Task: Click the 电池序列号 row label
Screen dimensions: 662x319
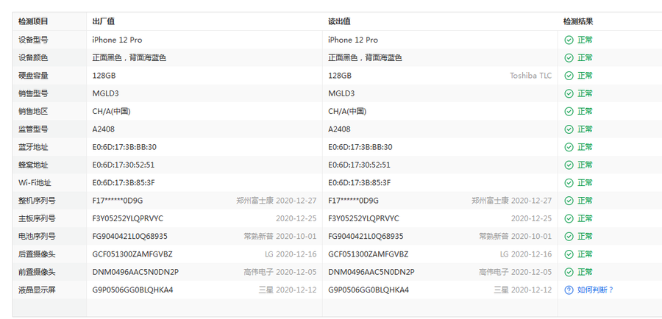Action: 37,236
